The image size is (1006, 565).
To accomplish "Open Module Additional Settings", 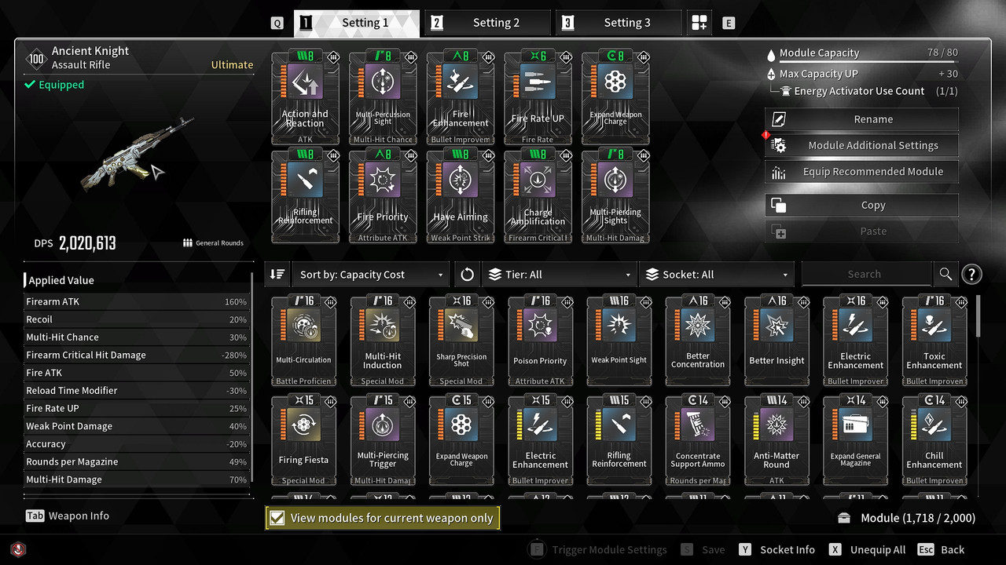I will [861, 145].
